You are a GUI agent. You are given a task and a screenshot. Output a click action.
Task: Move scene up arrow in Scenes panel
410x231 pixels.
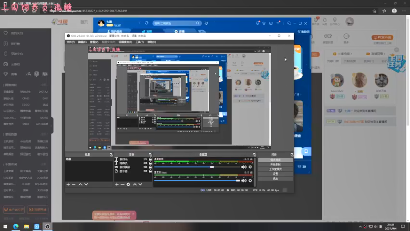coord(80,184)
